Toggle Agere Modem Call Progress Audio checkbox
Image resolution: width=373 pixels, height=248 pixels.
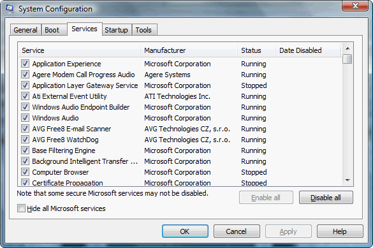coord(25,75)
